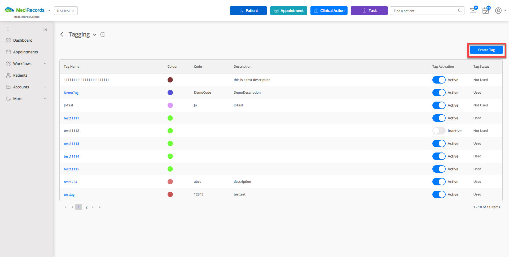Toggle activation for test11115
The height and width of the screenshot is (257, 509).
(439, 169)
